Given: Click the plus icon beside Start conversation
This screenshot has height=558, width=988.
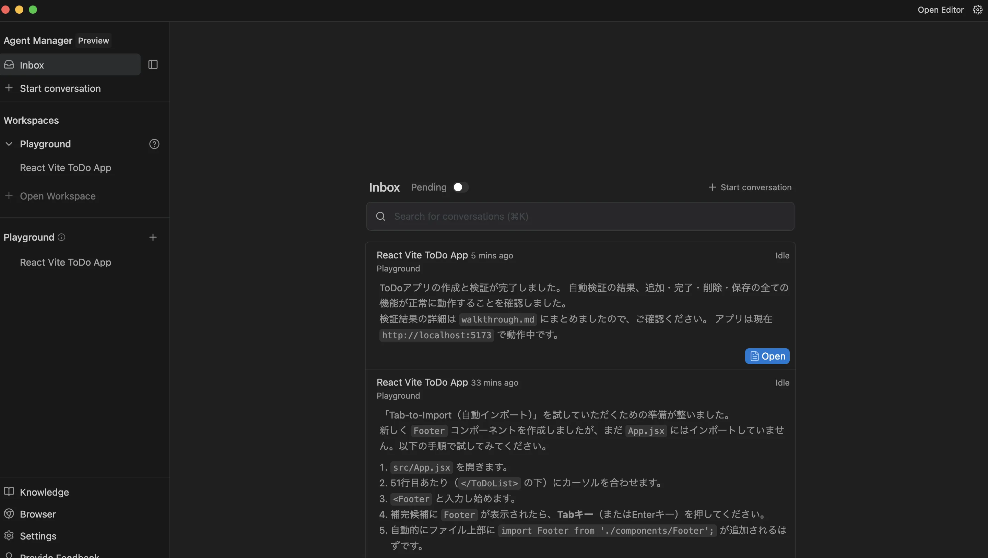Looking at the screenshot, I should point(9,88).
